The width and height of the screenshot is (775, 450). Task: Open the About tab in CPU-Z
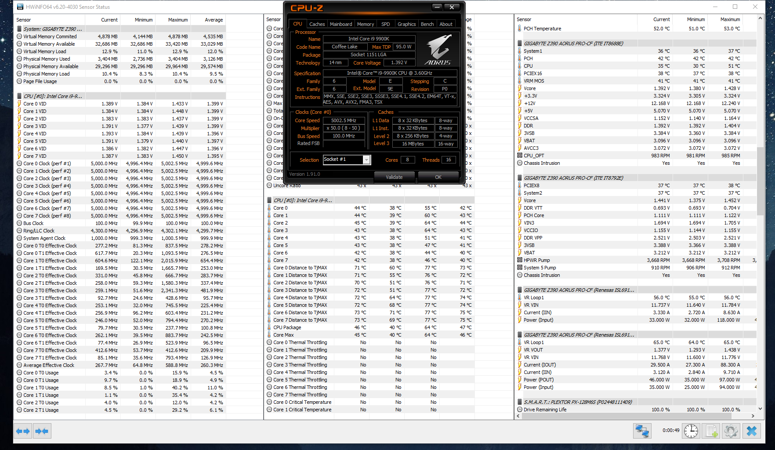click(x=446, y=24)
